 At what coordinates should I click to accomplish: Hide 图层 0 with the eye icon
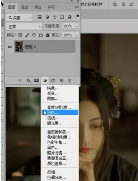[10, 47]
